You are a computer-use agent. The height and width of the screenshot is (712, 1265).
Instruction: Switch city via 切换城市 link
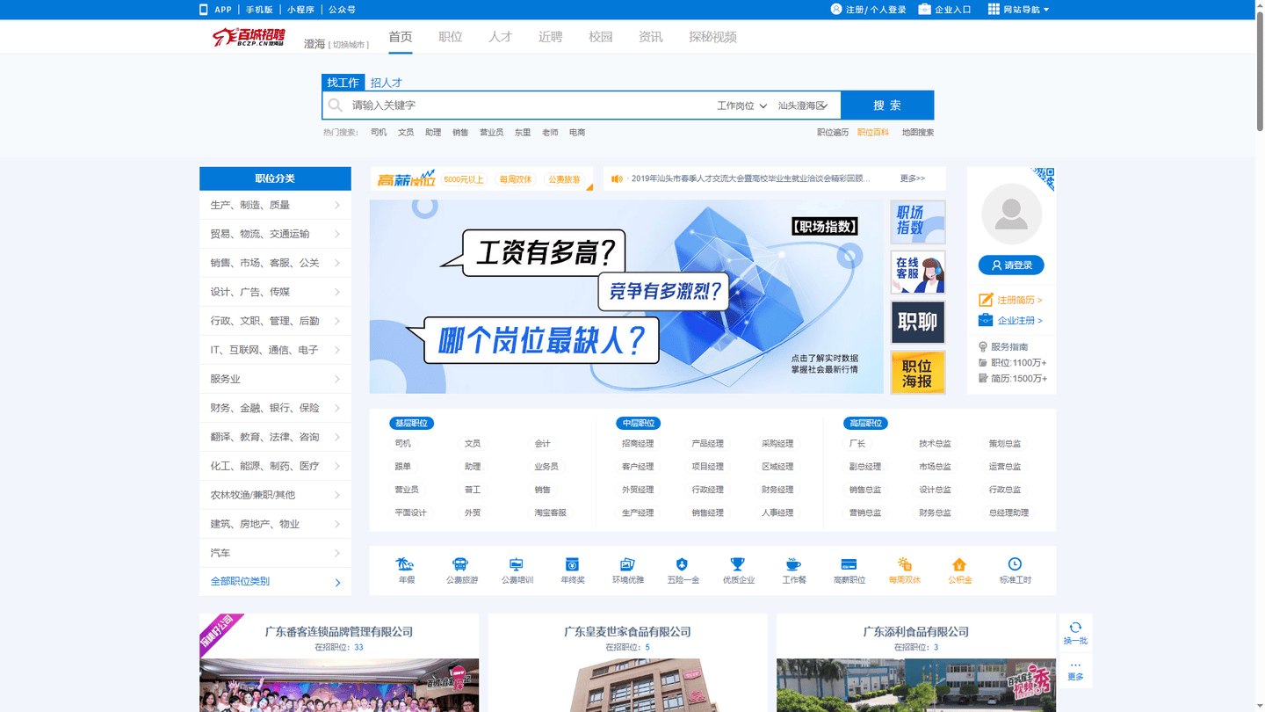[x=349, y=45]
